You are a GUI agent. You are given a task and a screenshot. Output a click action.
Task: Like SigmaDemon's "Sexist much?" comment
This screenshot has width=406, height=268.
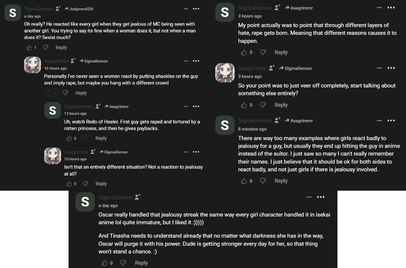[x=29, y=48]
